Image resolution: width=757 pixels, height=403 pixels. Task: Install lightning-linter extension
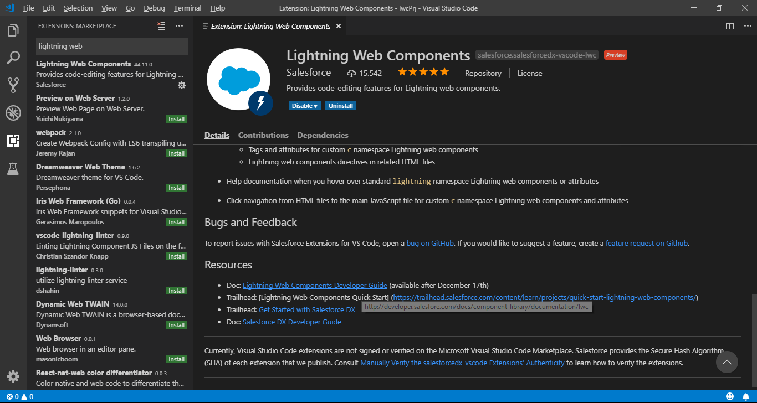pyautogui.click(x=177, y=291)
